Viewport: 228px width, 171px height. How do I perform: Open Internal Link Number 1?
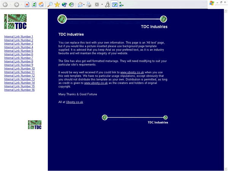(19, 36)
